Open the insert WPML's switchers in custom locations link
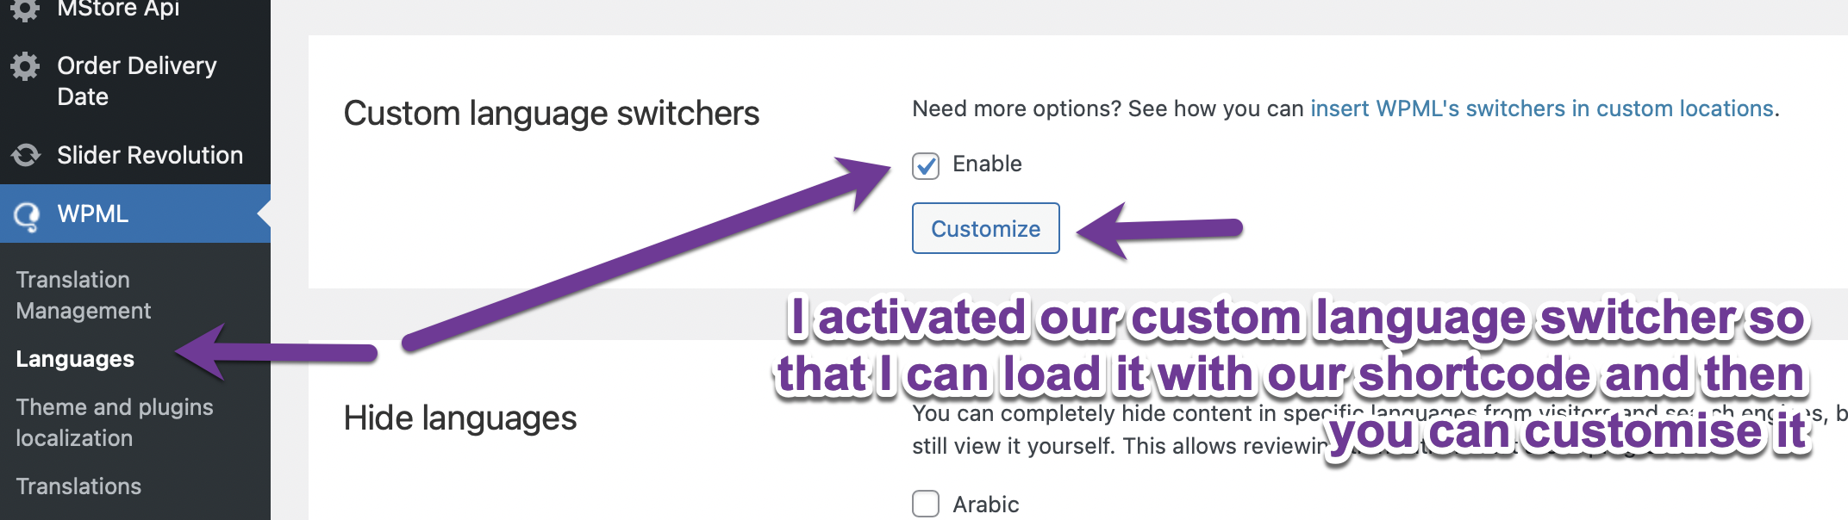1848x520 pixels. (1542, 108)
